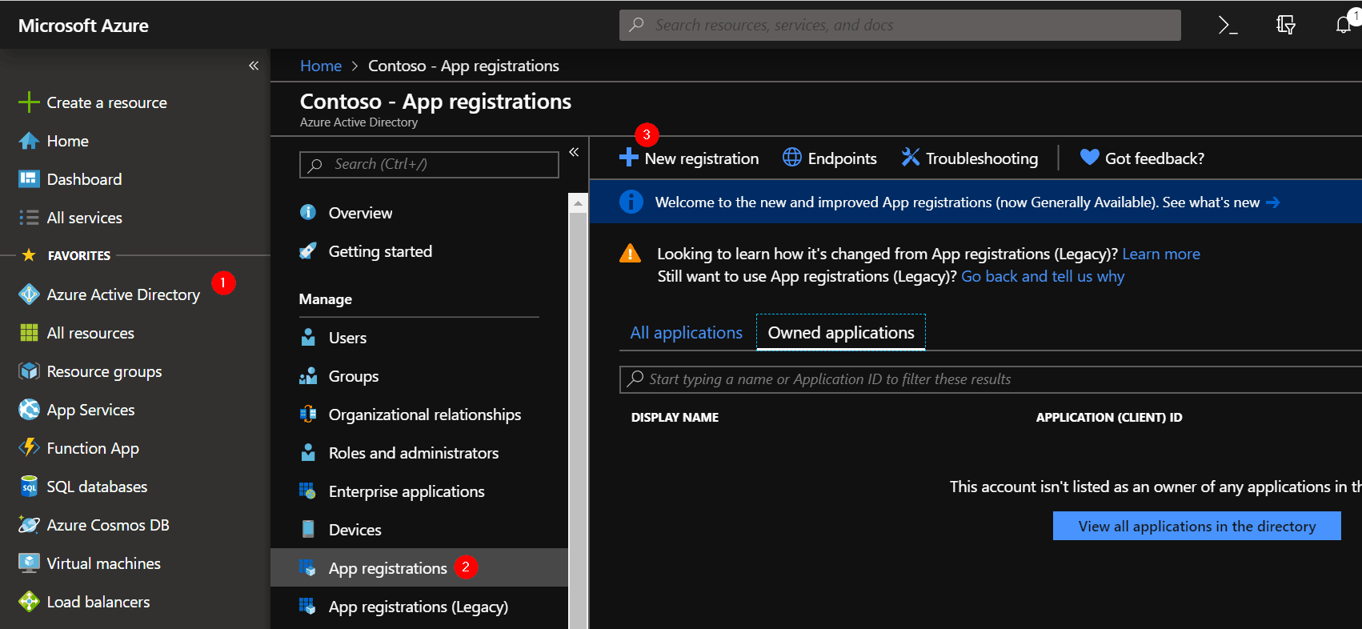The width and height of the screenshot is (1362, 629).
Task: Open the Directory and subscription filter icon
Action: pos(1285,26)
